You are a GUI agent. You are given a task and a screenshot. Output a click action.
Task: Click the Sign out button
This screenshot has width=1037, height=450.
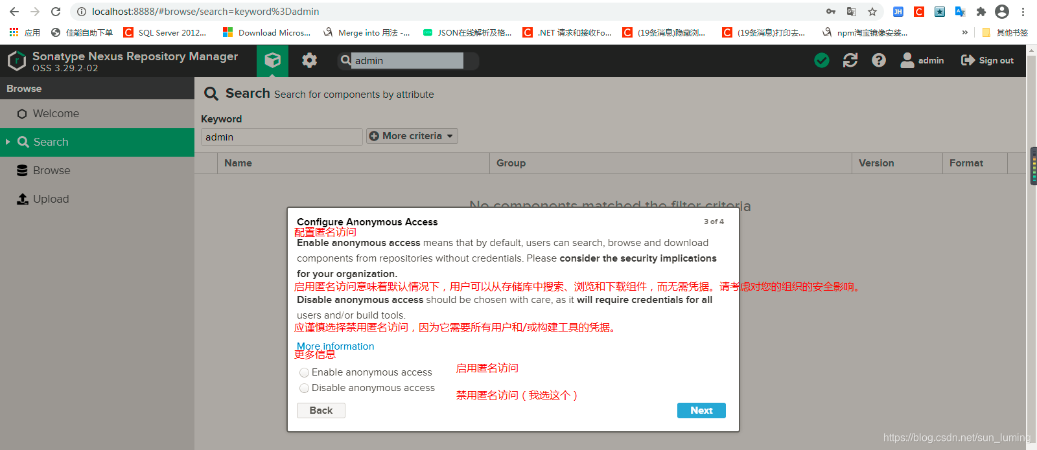(x=987, y=60)
